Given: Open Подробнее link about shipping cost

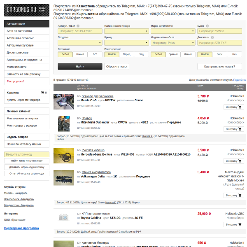Looking at the screenshot, I should [240, 80].
